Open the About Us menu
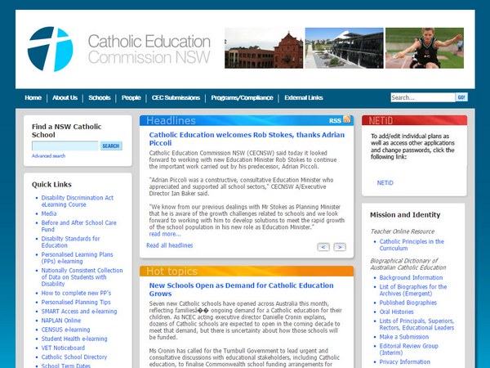490x368 pixels. [65, 97]
